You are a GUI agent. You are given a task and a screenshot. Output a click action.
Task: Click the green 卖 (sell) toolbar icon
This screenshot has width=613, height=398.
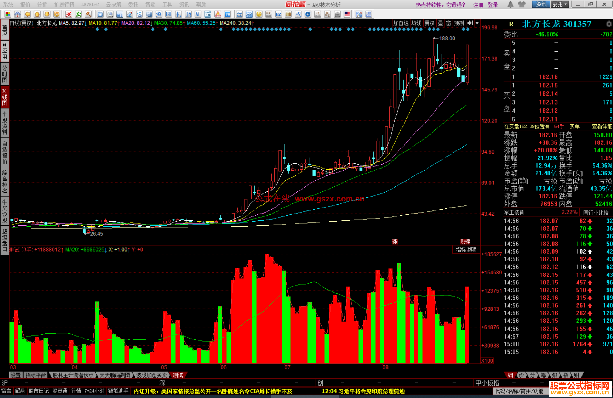click(x=79, y=14)
